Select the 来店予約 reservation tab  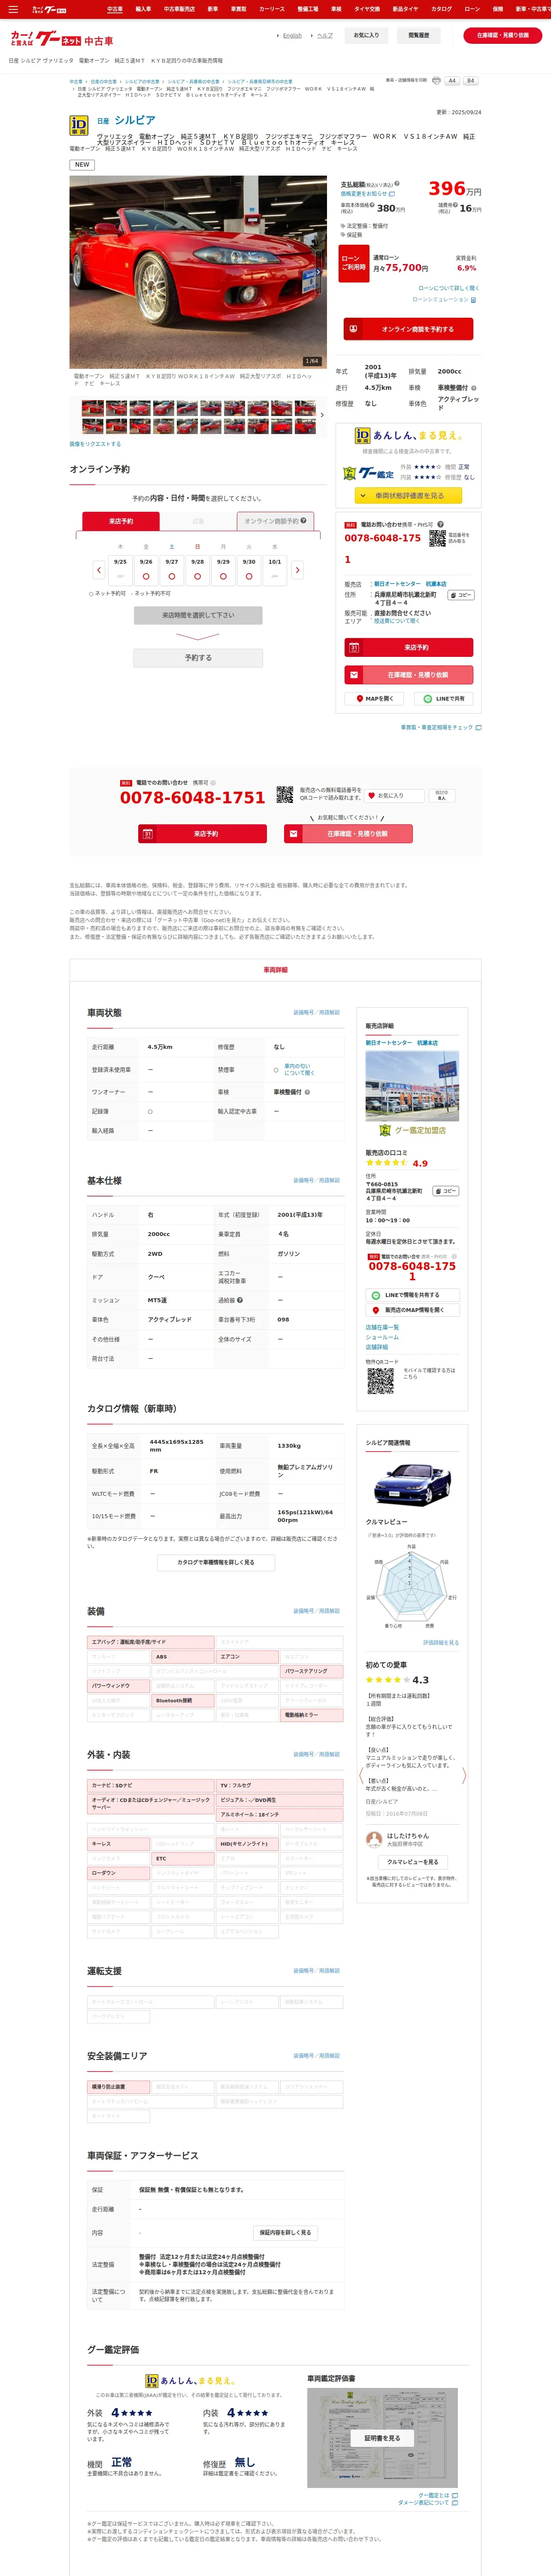(120, 521)
